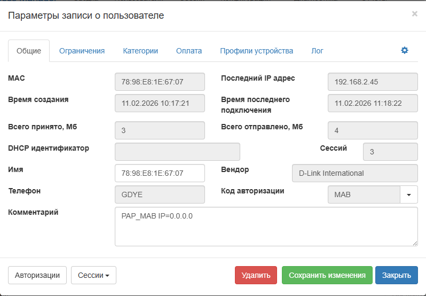Screen dimensions: 426x296
Task: Switch to the Ограничения tab
Action: (82, 51)
